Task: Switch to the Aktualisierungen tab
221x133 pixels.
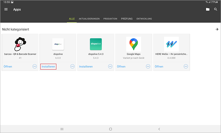Action: coord(89,19)
